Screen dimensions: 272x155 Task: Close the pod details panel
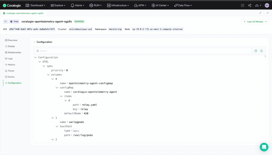pos(268,13)
